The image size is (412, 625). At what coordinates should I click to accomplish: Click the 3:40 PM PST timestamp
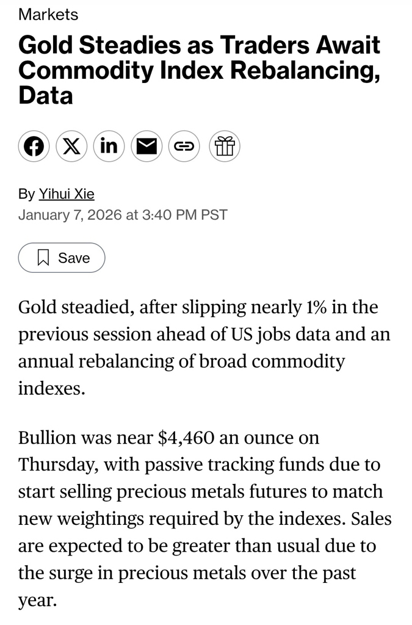click(185, 215)
